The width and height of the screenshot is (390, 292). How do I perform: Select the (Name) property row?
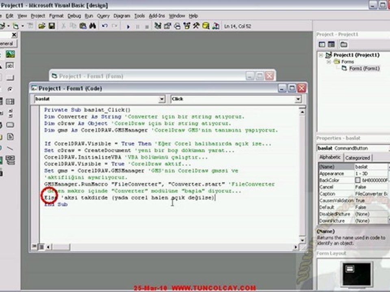[x=353, y=167]
